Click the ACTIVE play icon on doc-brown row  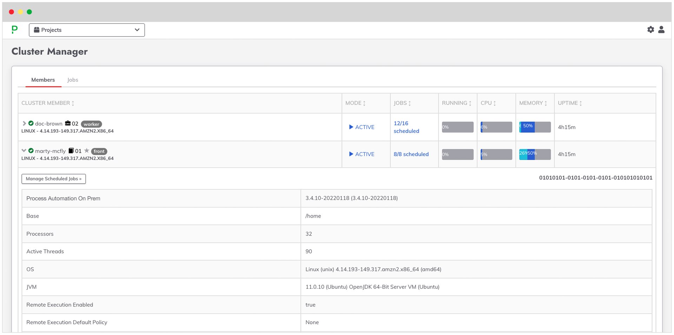[351, 127]
